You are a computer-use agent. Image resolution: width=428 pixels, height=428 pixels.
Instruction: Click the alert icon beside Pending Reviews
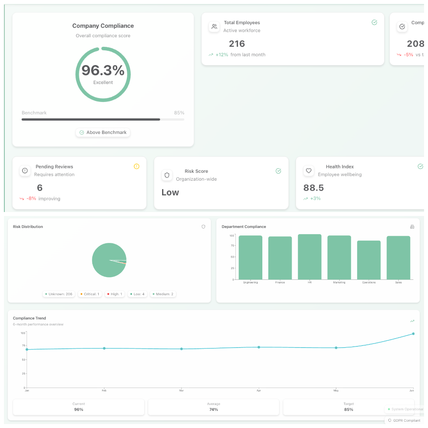[25, 170]
